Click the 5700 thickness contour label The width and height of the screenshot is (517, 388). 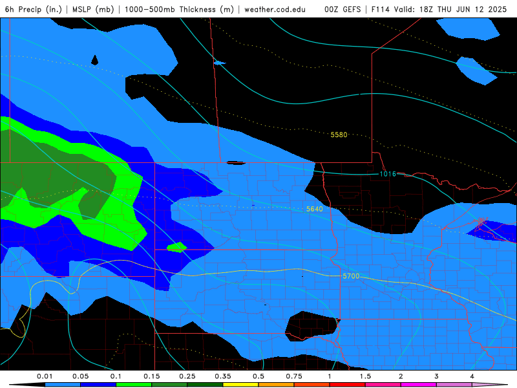click(x=351, y=276)
